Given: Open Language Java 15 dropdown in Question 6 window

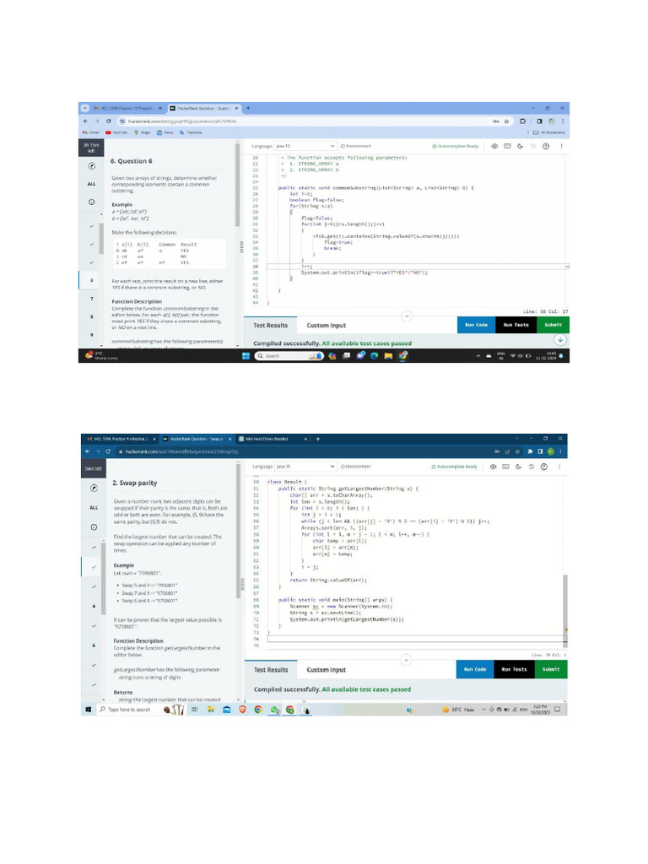Looking at the screenshot, I should [x=305, y=146].
